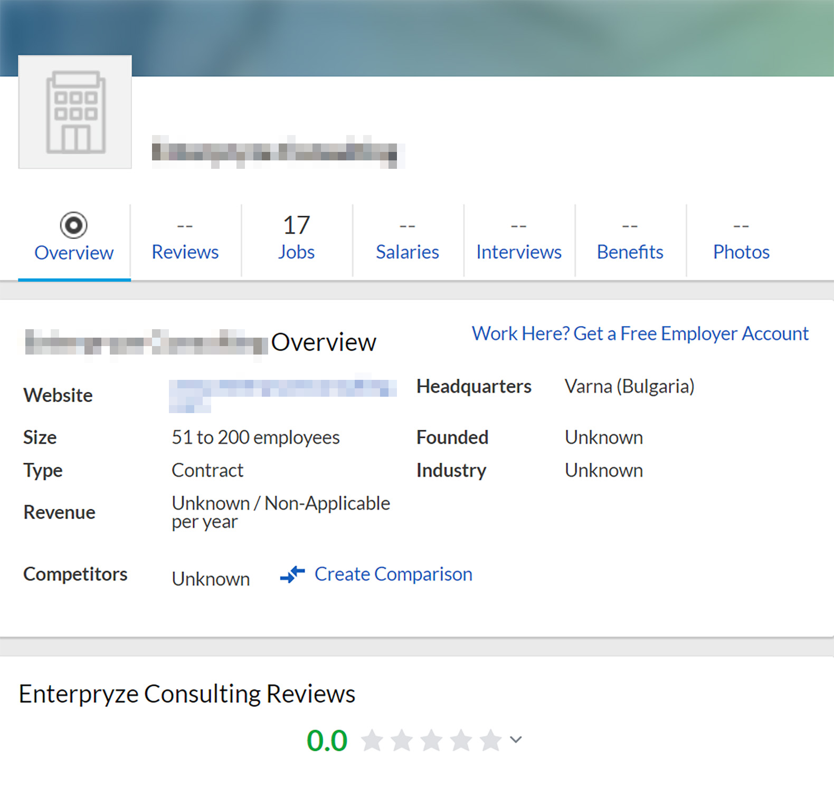
Task: Switch to the Reviews tab
Action: click(x=185, y=241)
